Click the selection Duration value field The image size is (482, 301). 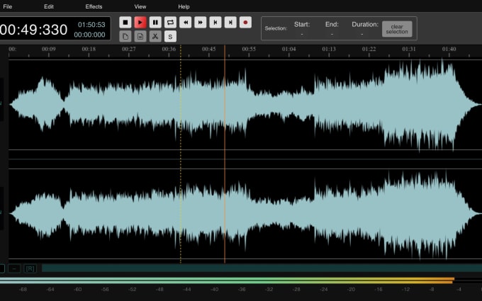pyautogui.click(x=362, y=34)
